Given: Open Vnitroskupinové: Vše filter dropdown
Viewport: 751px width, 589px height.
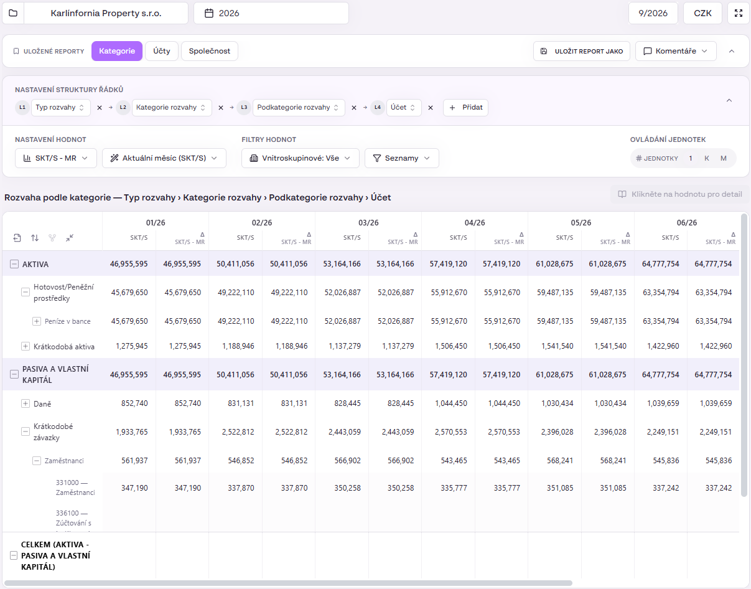Looking at the screenshot, I should point(301,158).
